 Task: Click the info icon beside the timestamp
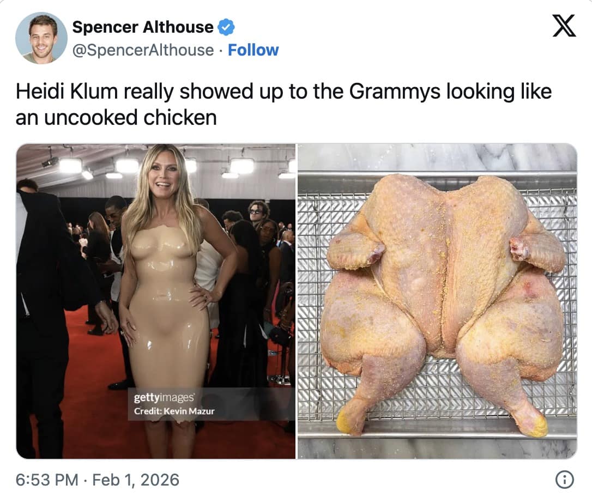(565, 480)
